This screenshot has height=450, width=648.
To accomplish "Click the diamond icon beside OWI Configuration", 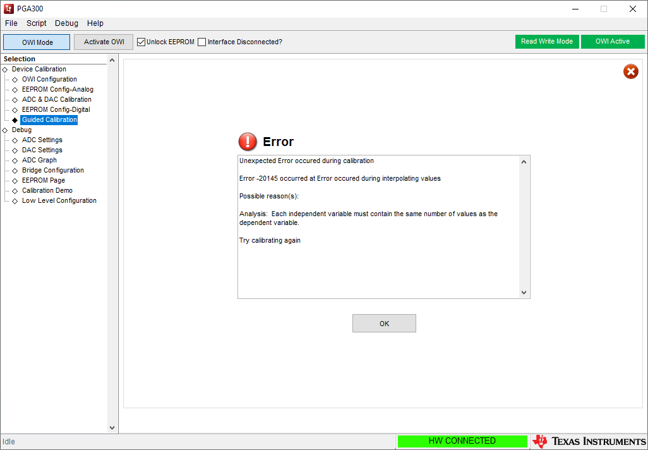I will tap(15, 80).
